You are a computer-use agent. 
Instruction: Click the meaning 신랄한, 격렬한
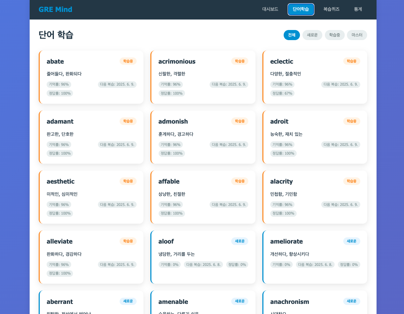[x=172, y=74]
